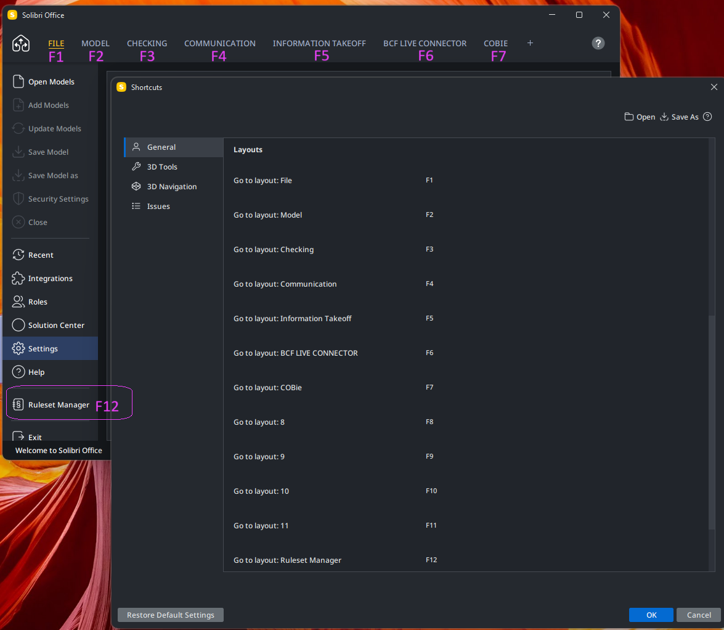Select 'Go to layout: 8' row
This screenshot has width=724, height=630.
pyautogui.click(x=466, y=422)
